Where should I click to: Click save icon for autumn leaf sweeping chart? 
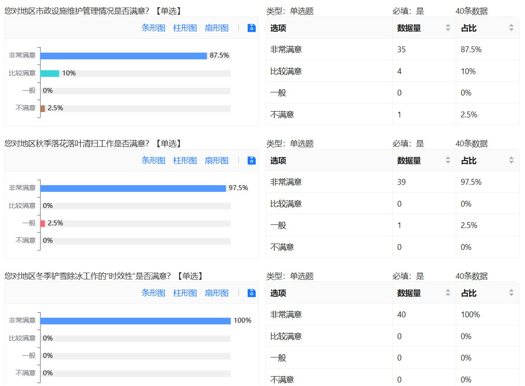[x=252, y=160]
